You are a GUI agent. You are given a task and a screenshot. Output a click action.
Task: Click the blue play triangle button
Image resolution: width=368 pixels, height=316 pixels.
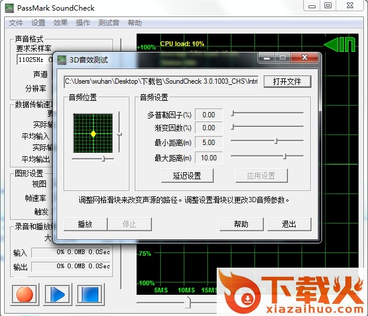57,294
